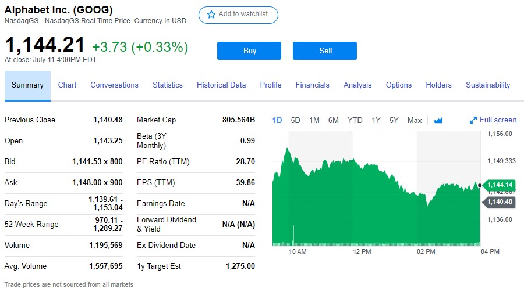Open the Options tab
The height and width of the screenshot is (292, 524).
coord(399,85)
